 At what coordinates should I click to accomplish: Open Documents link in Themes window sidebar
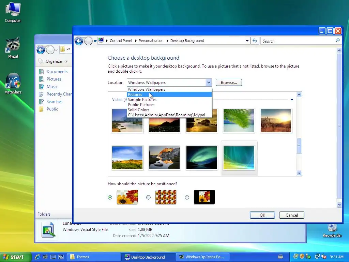point(57,72)
